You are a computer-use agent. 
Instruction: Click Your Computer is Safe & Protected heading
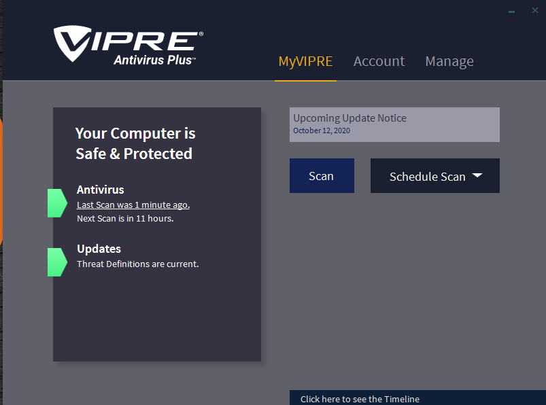(135, 143)
